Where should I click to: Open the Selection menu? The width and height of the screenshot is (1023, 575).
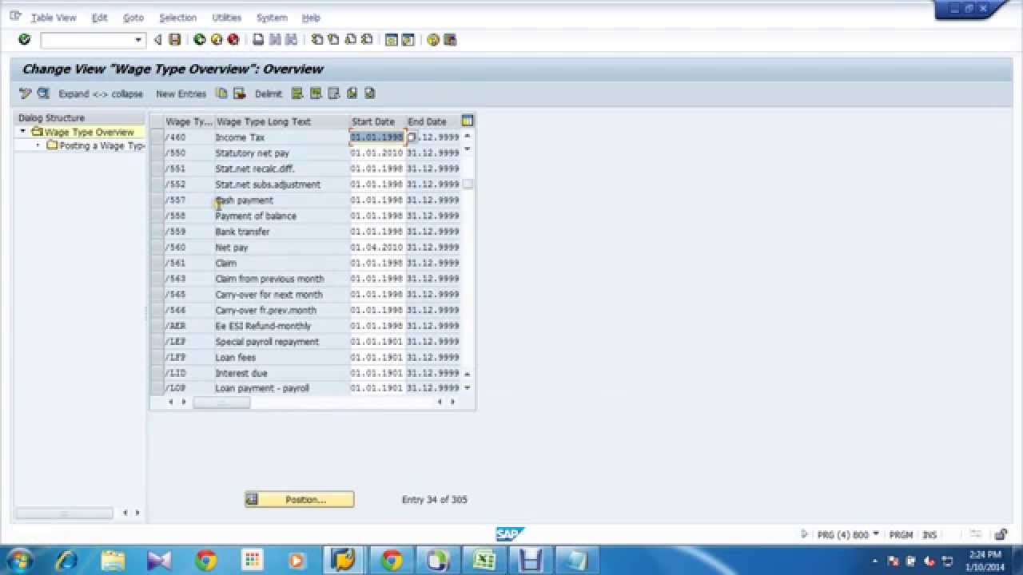tap(177, 18)
